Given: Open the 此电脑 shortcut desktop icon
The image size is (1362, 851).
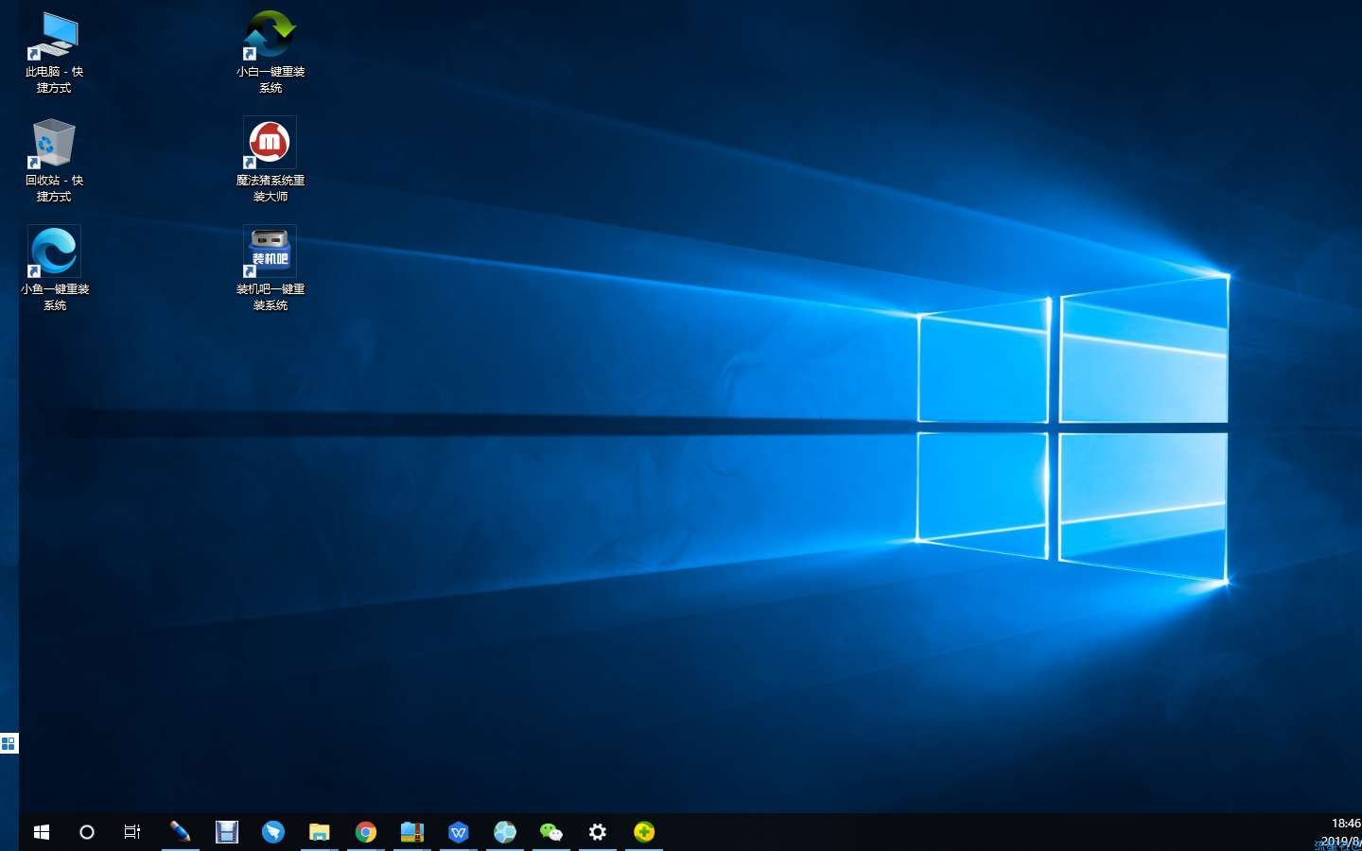Looking at the screenshot, I should click(54, 53).
